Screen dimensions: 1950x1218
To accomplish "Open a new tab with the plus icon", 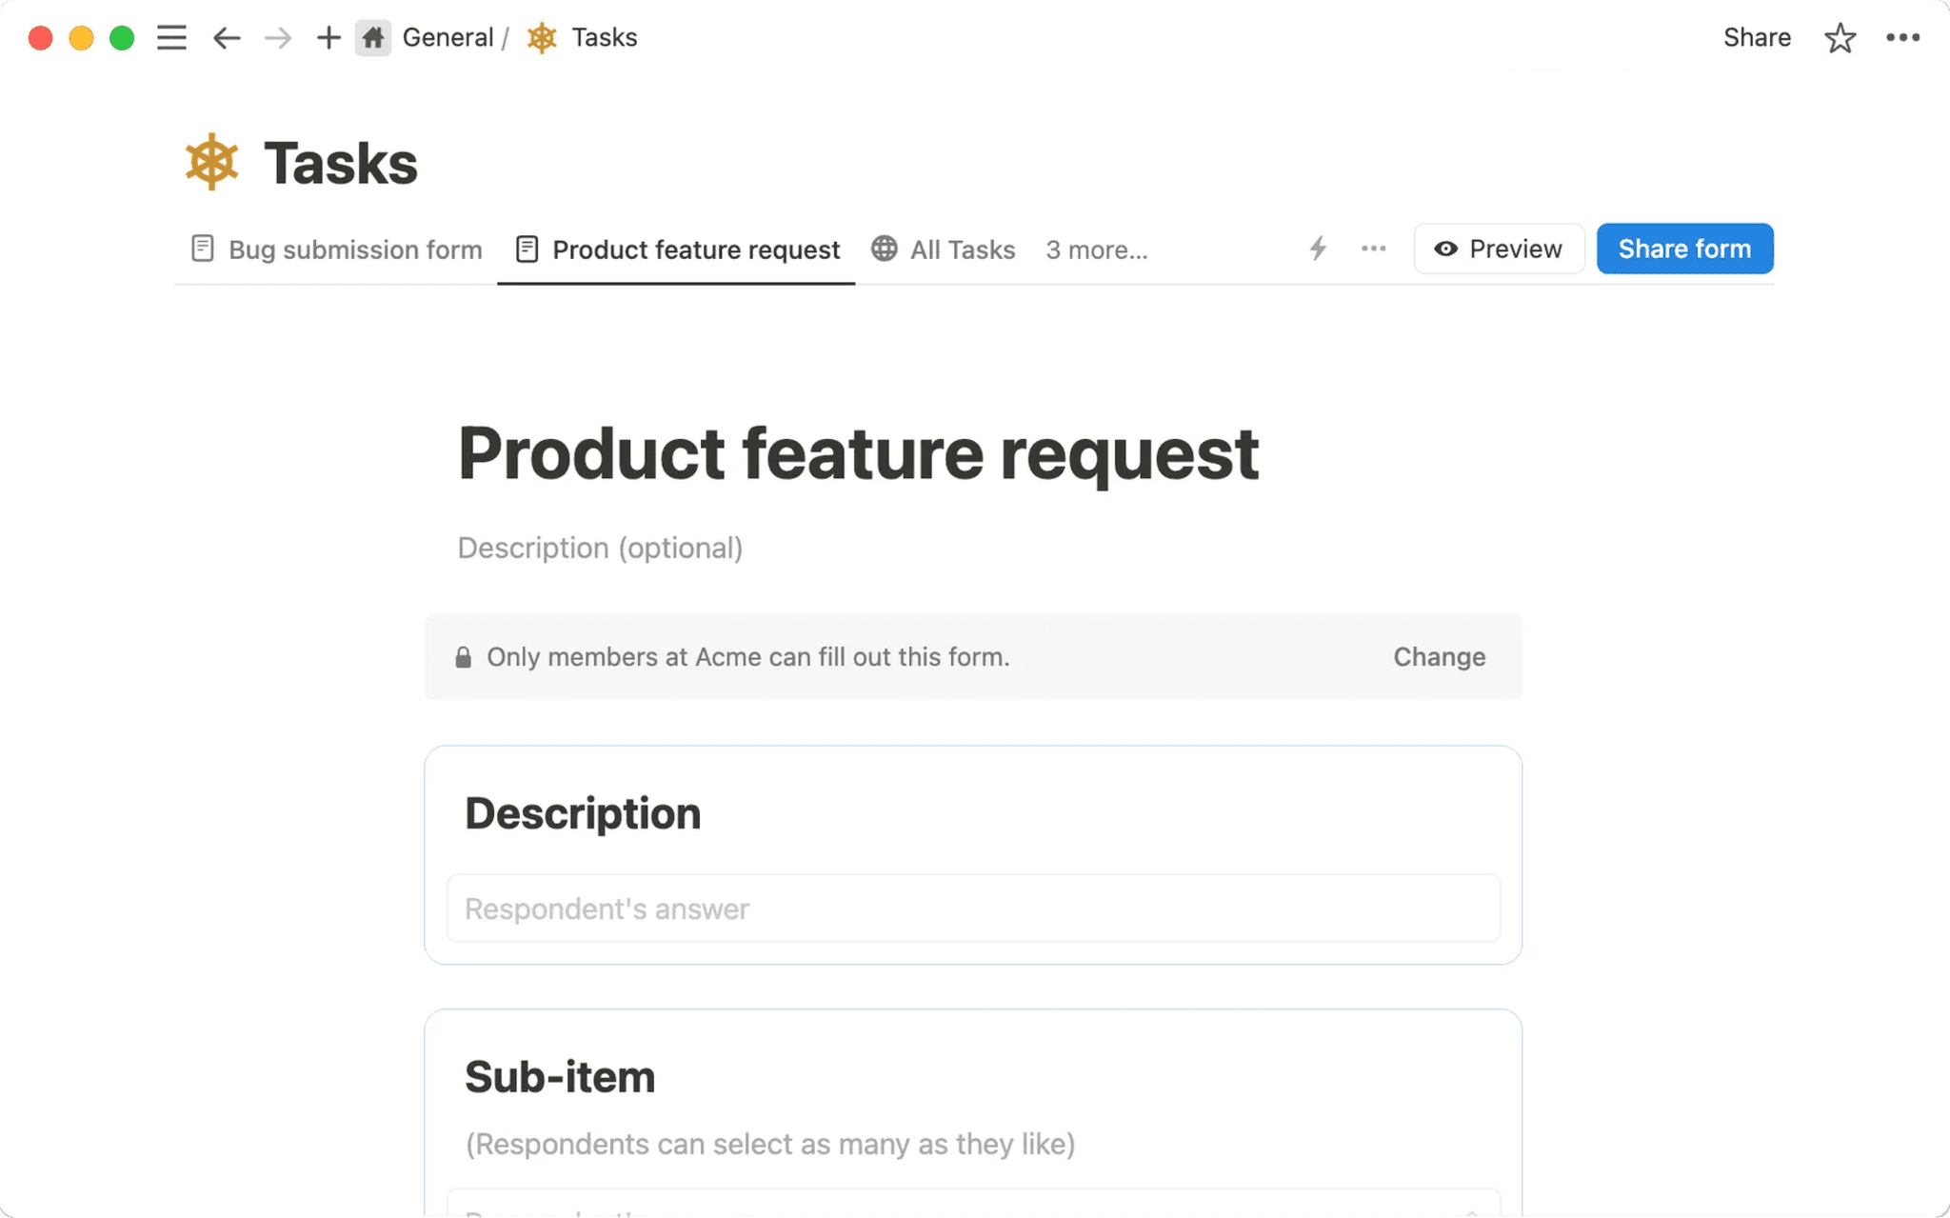I will (x=328, y=37).
